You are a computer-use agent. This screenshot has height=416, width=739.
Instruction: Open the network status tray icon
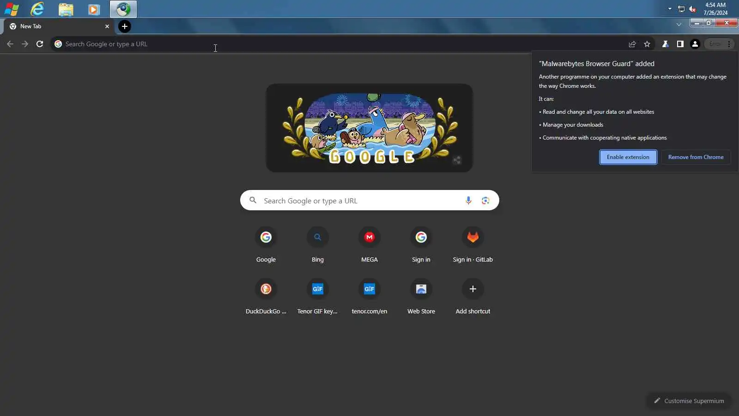pyautogui.click(x=681, y=9)
